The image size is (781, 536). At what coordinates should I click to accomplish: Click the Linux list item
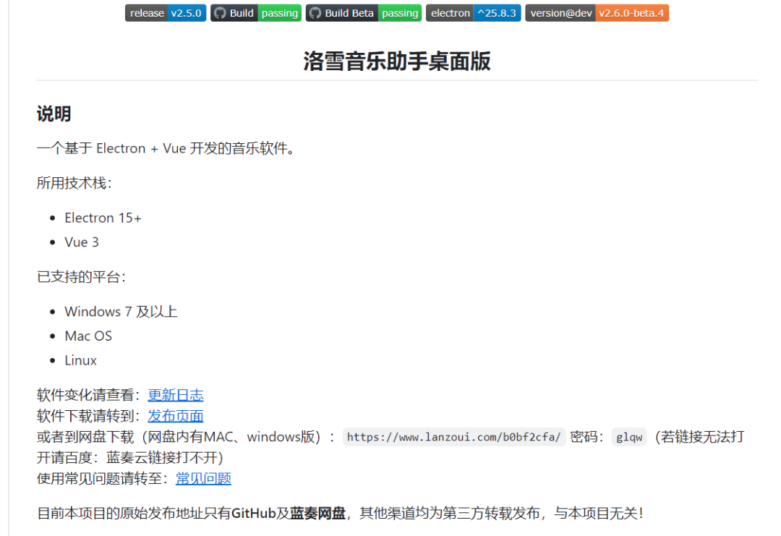click(x=81, y=361)
